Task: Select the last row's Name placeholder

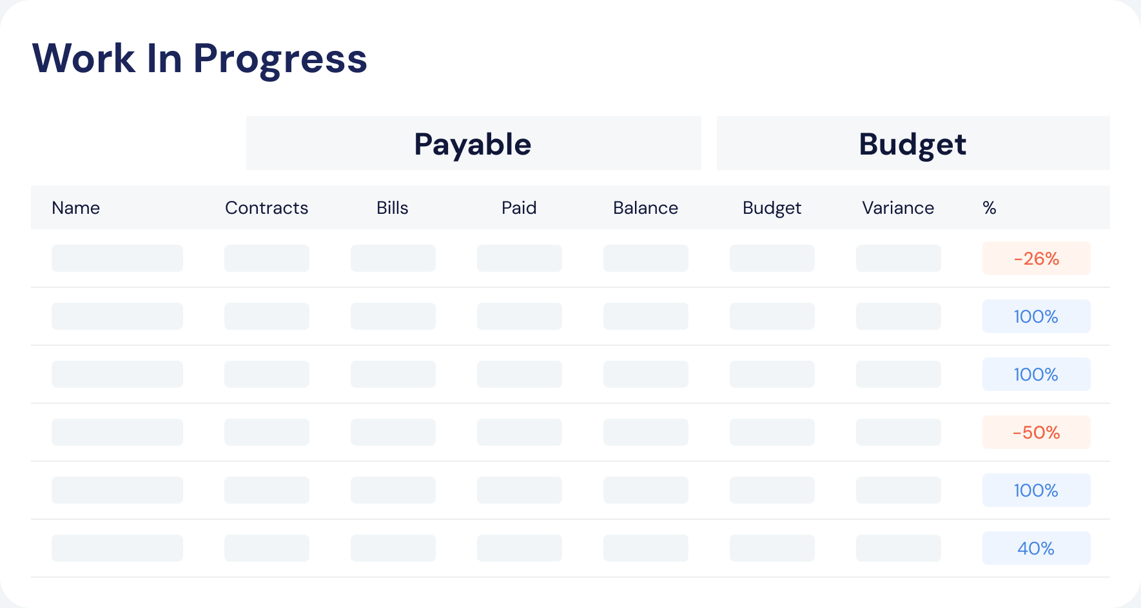Action: (x=117, y=548)
